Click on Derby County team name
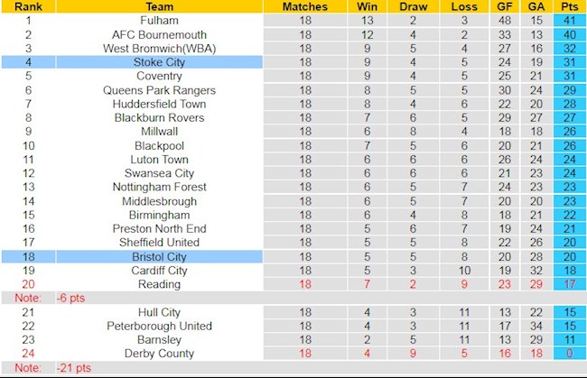587x378 pixels. coord(160,354)
